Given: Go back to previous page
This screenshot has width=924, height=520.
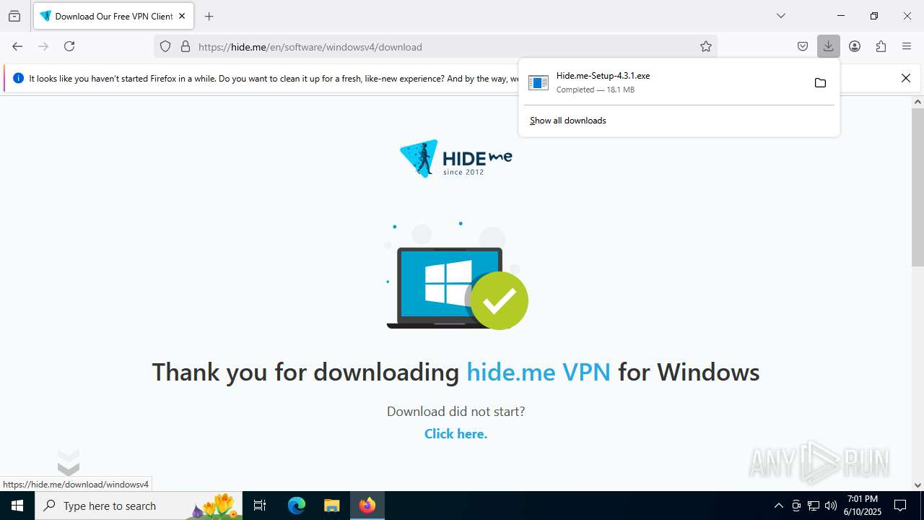Looking at the screenshot, I should pyautogui.click(x=17, y=46).
